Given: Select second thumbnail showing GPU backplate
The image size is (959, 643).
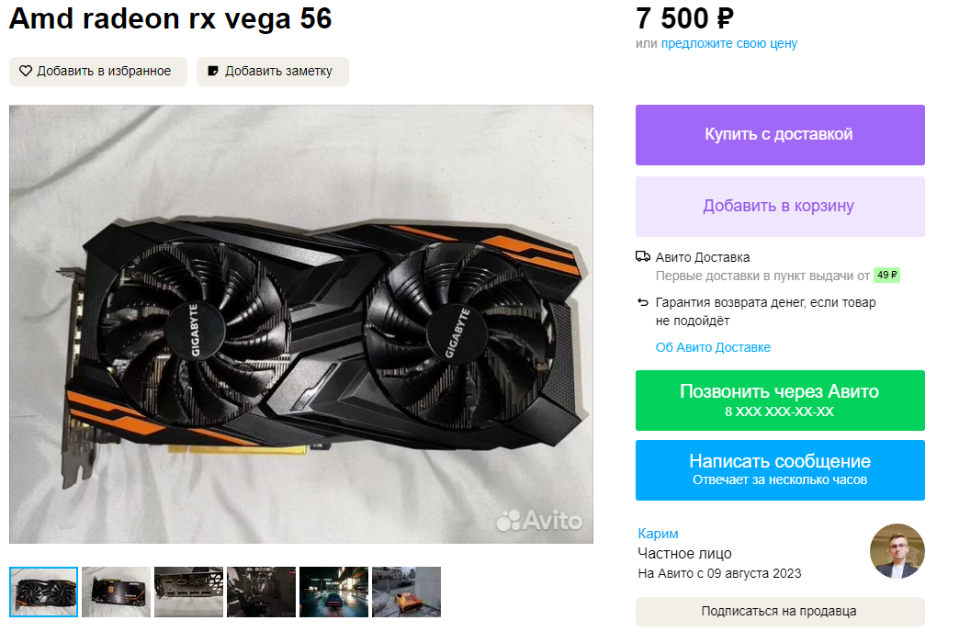Looking at the screenshot, I should pyautogui.click(x=117, y=592).
